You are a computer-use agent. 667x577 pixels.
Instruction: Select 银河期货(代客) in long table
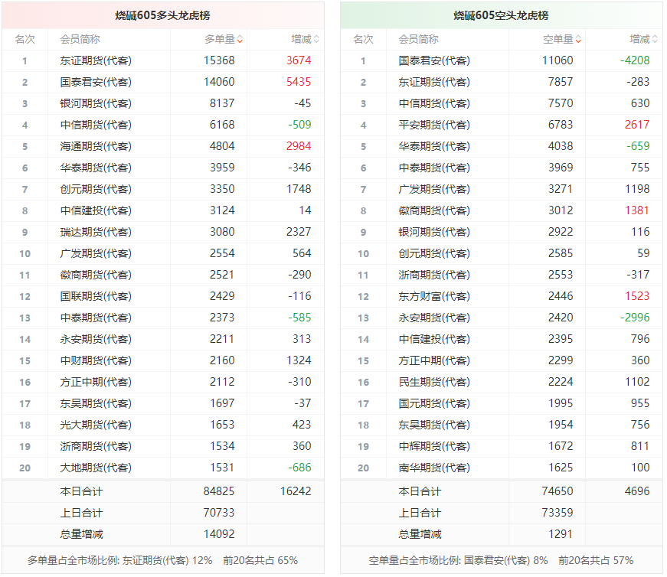[96, 103]
